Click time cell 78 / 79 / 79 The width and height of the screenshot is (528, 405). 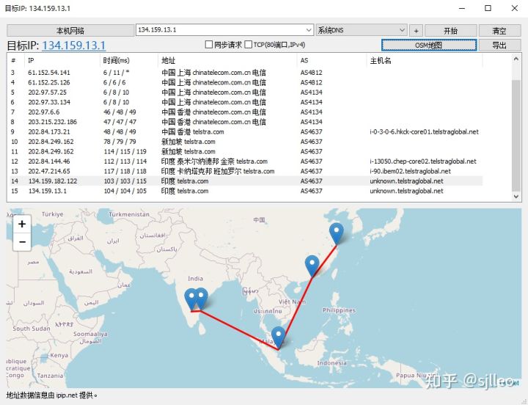[x=120, y=142]
